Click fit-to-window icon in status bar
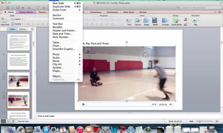223x133 pixels. coord(217,121)
